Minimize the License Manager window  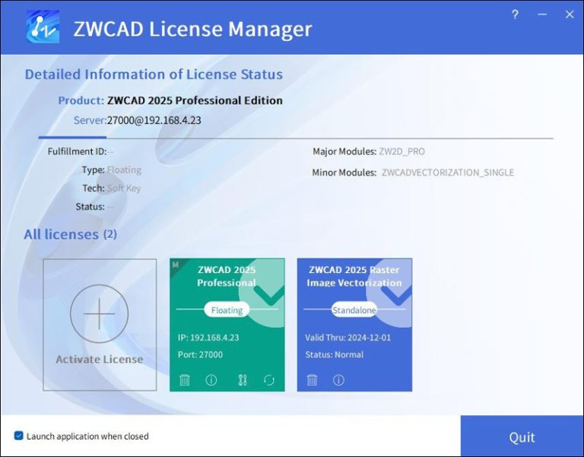tap(542, 14)
